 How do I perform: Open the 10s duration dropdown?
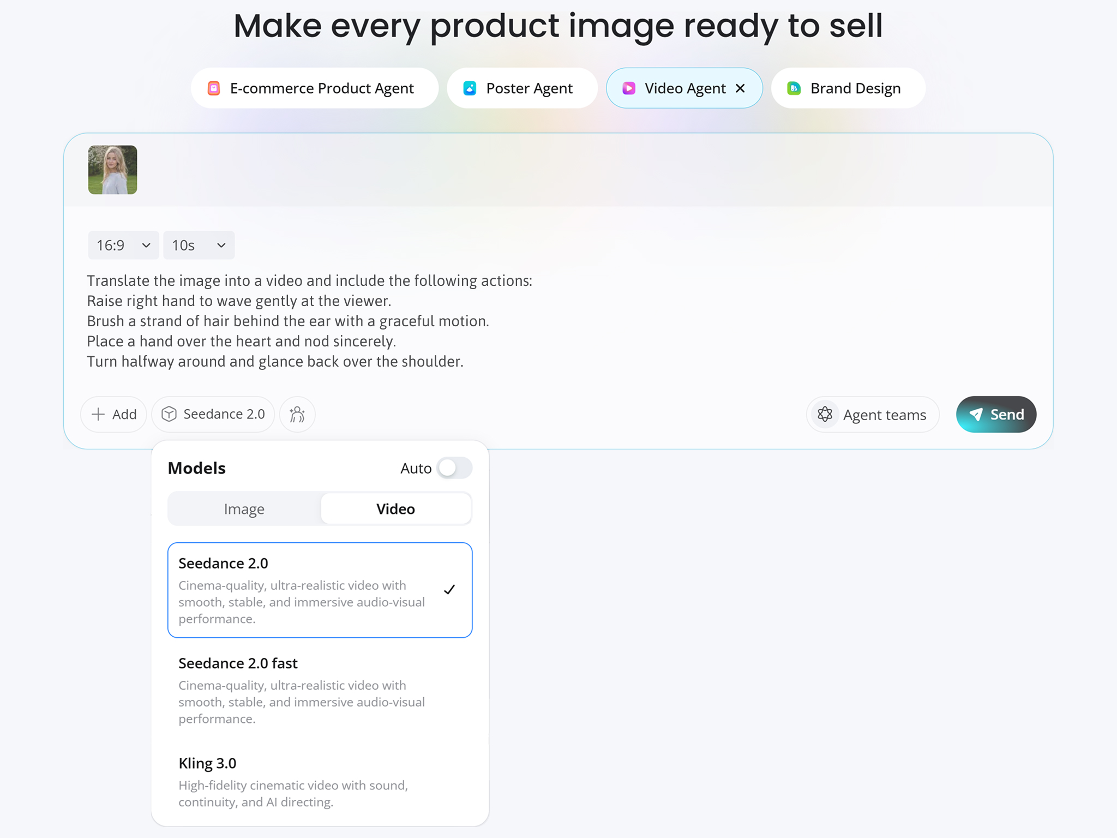pos(199,246)
